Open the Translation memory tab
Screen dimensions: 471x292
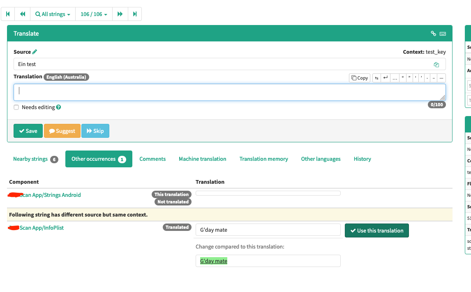pos(264,159)
